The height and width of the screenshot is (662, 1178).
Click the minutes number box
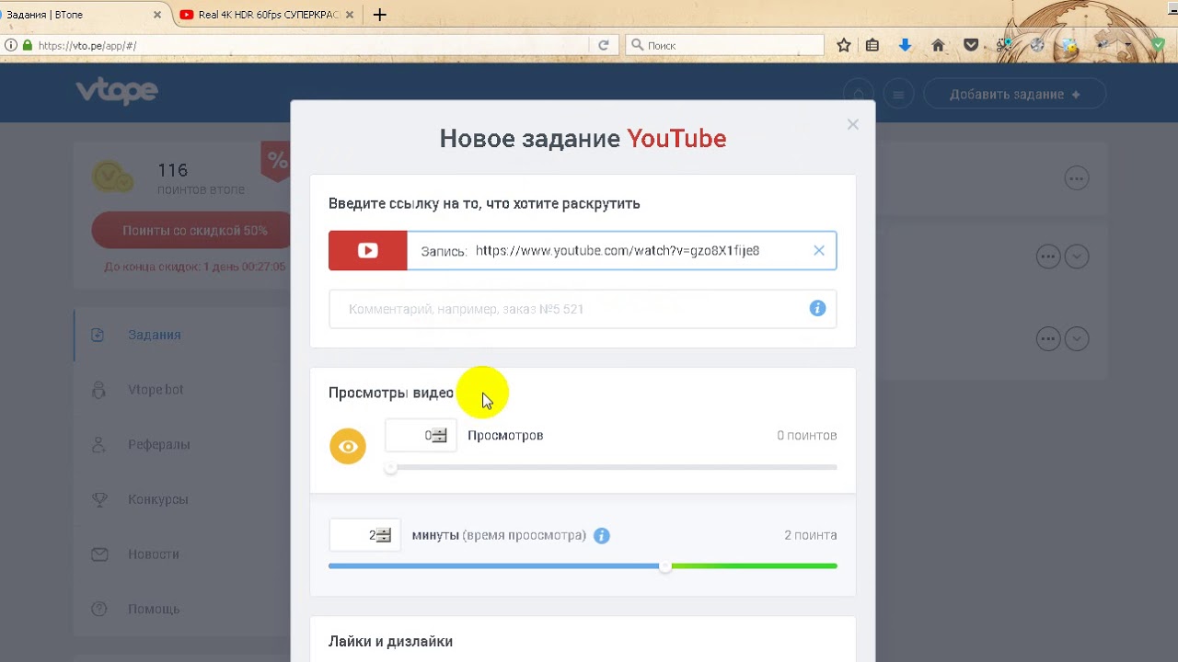click(364, 535)
